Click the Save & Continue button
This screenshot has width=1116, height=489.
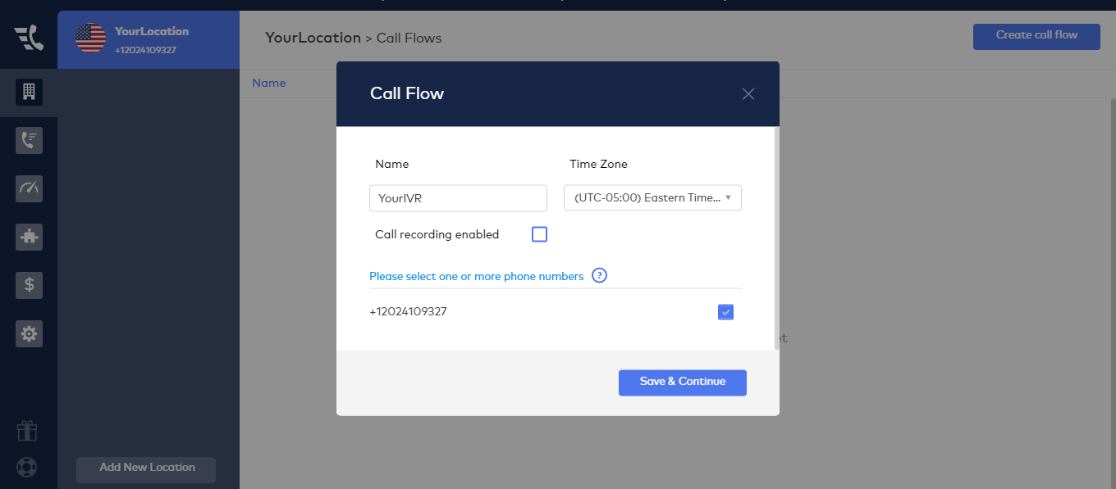(x=683, y=383)
